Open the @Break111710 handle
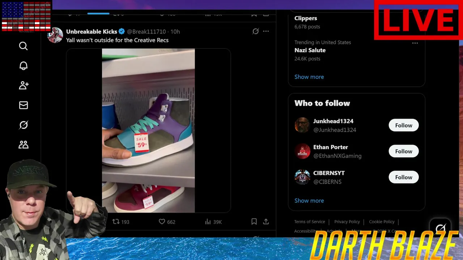This screenshot has width=463, height=260. click(x=146, y=31)
